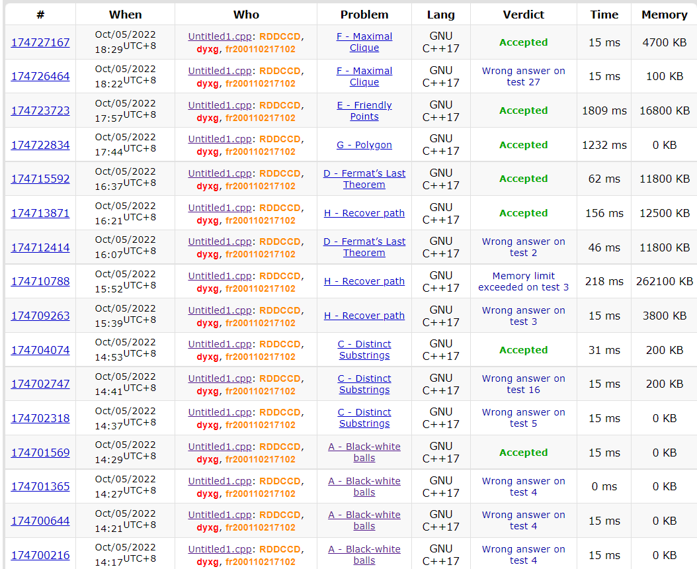Click the "Wrong answer on test 27" verdict

tap(523, 76)
